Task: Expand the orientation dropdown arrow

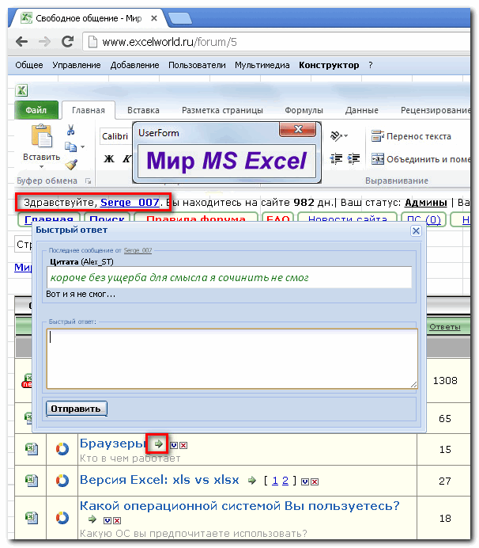Action: click(345, 136)
